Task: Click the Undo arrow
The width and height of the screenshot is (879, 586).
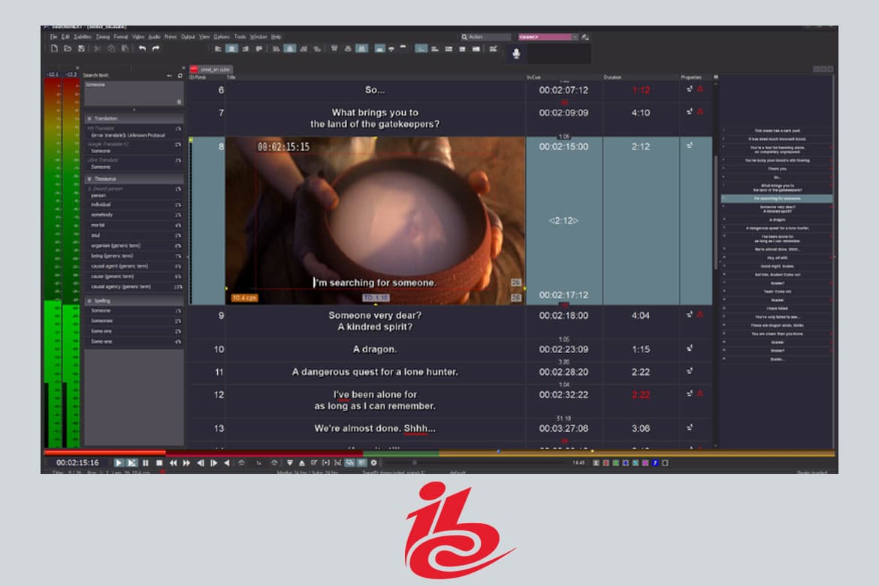Action: pos(143,49)
